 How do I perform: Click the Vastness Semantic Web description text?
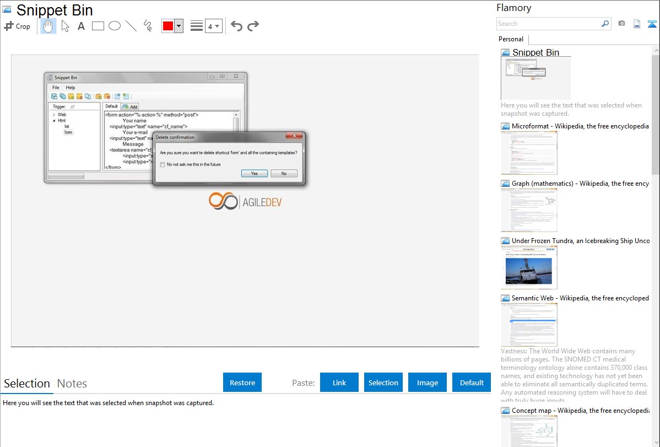pyautogui.click(x=574, y=375)
